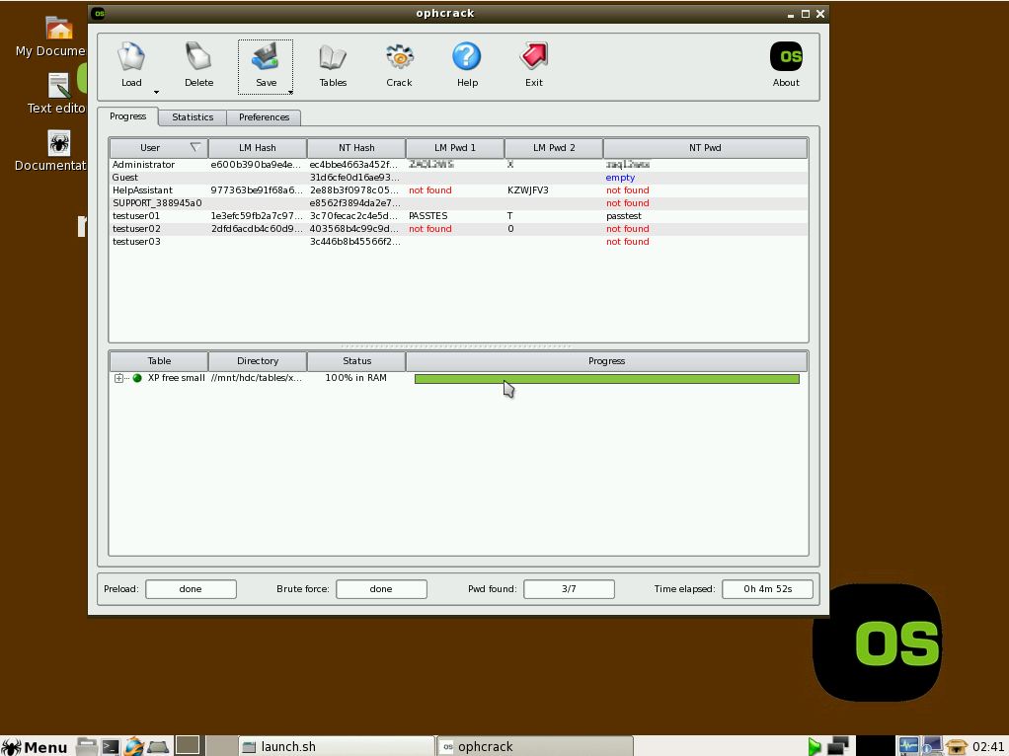Image resolution: width=1009 pixels, height=756 pixels.
Task: Open the Save dropdown arrow
Action: pos(290,92)
